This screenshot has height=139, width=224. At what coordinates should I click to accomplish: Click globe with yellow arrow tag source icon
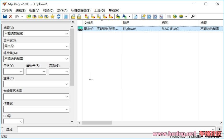pos(175,17)
